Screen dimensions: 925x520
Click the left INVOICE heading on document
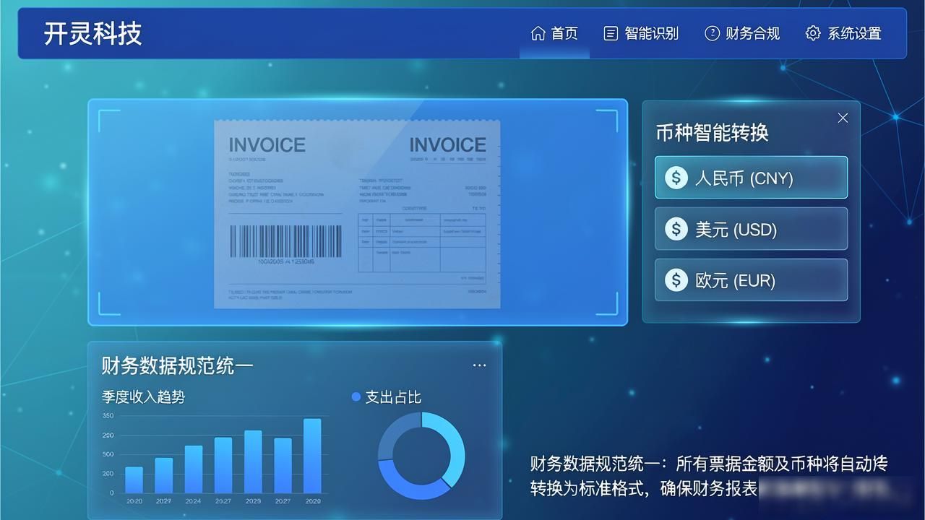[x=267, y=144]
